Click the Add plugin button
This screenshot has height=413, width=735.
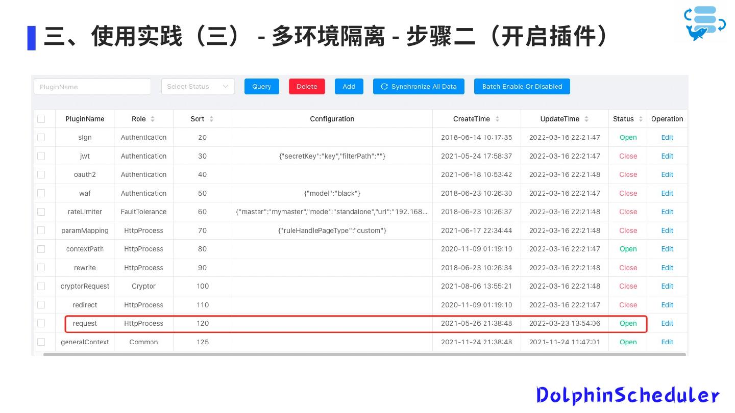349,87
